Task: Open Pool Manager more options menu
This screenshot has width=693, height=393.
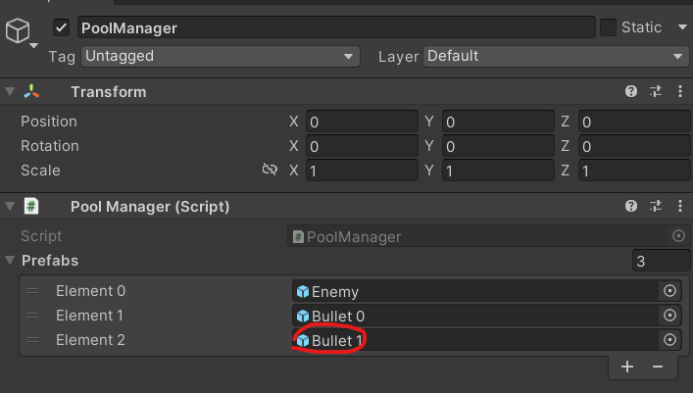Action: click(x=677, y=207)
